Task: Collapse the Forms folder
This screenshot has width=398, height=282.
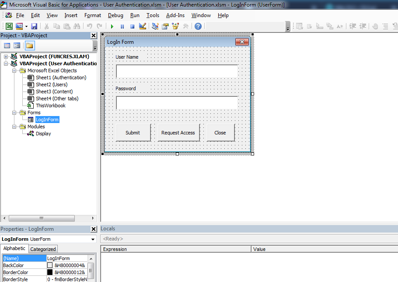Action: pyautogui.click(x=14, y=113)
